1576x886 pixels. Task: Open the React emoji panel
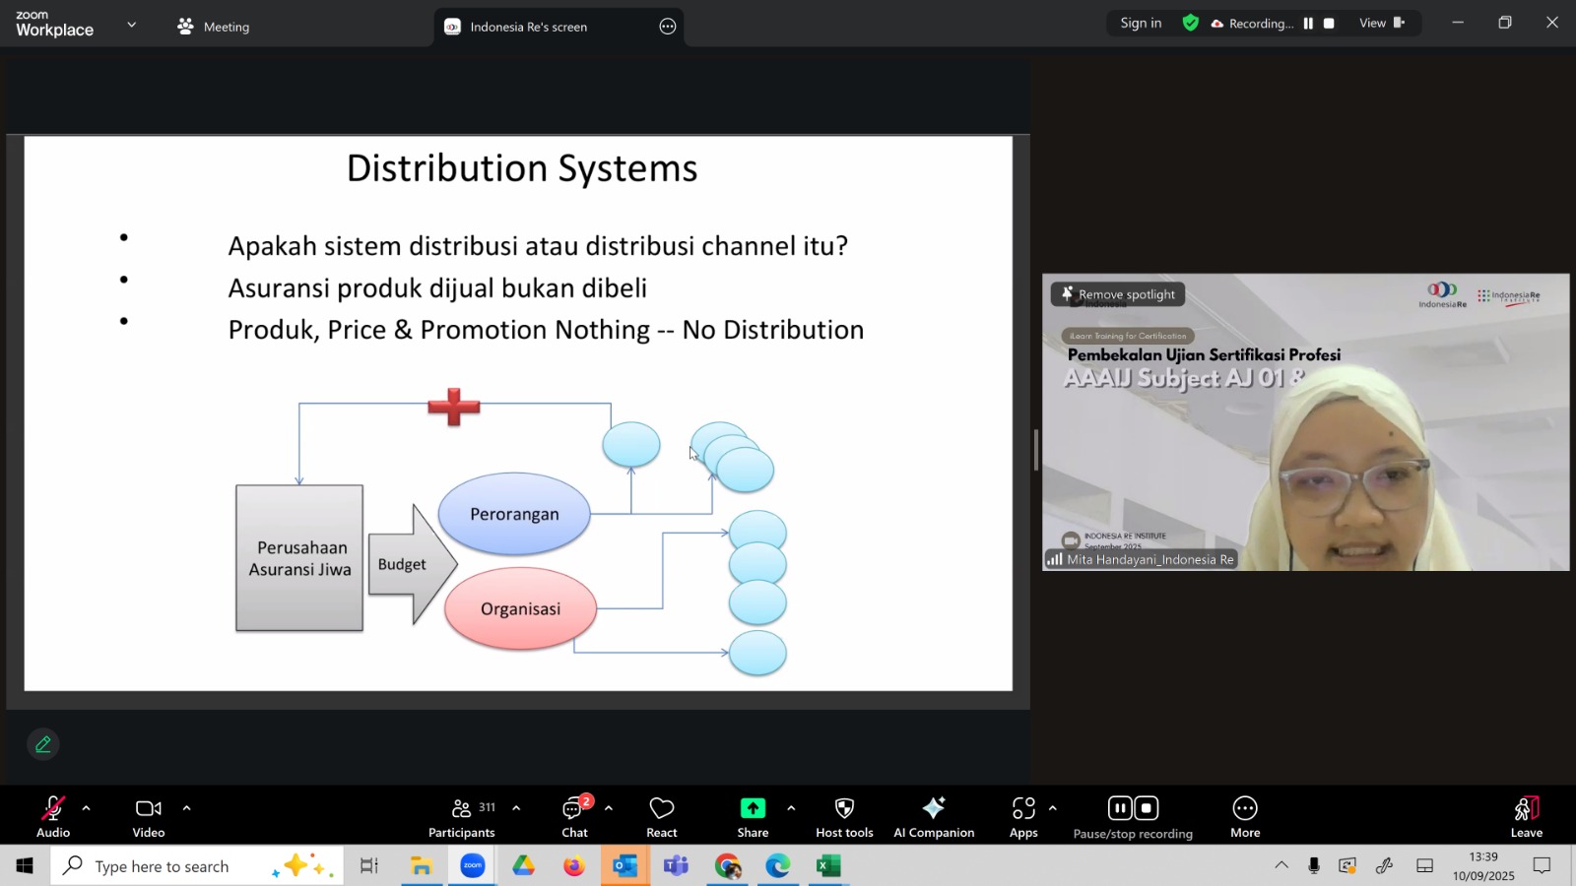coord(661,816)
